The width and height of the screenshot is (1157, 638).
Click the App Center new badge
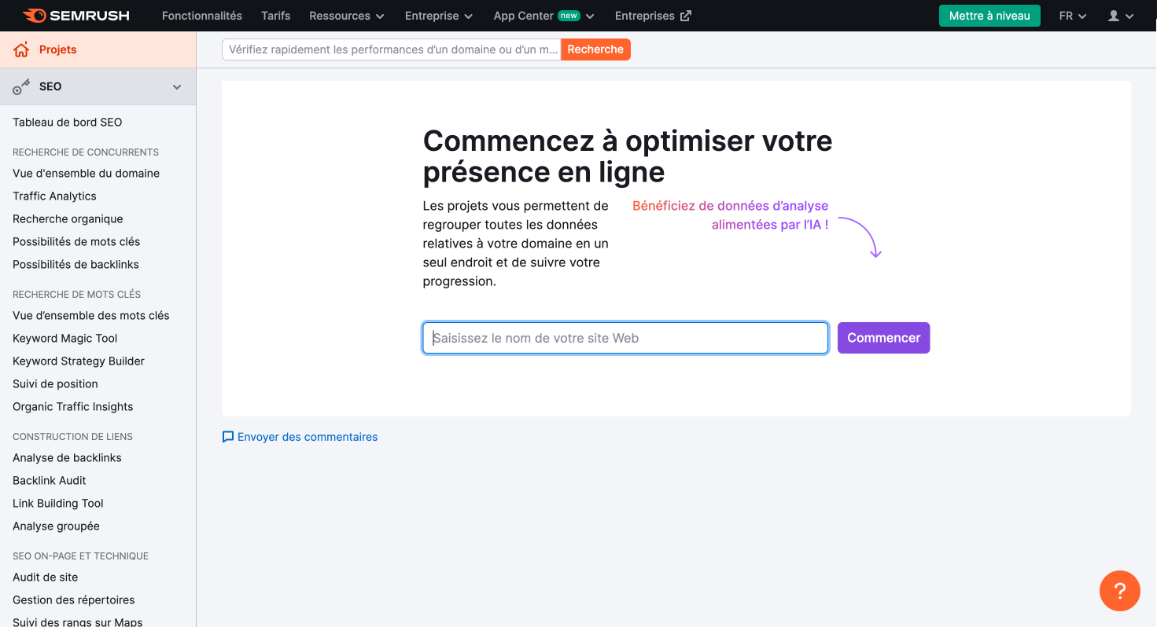tap(569, 16)
